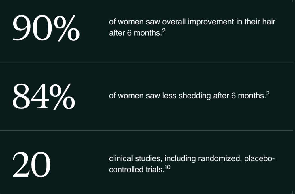The width and height of the screenshot is (295, 194).
Task: Open footnote 2 after the hair improvement claim
Action: (164, 31)
